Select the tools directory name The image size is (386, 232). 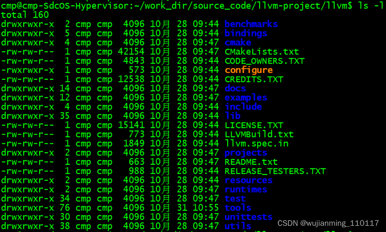[x=238, y=208]
